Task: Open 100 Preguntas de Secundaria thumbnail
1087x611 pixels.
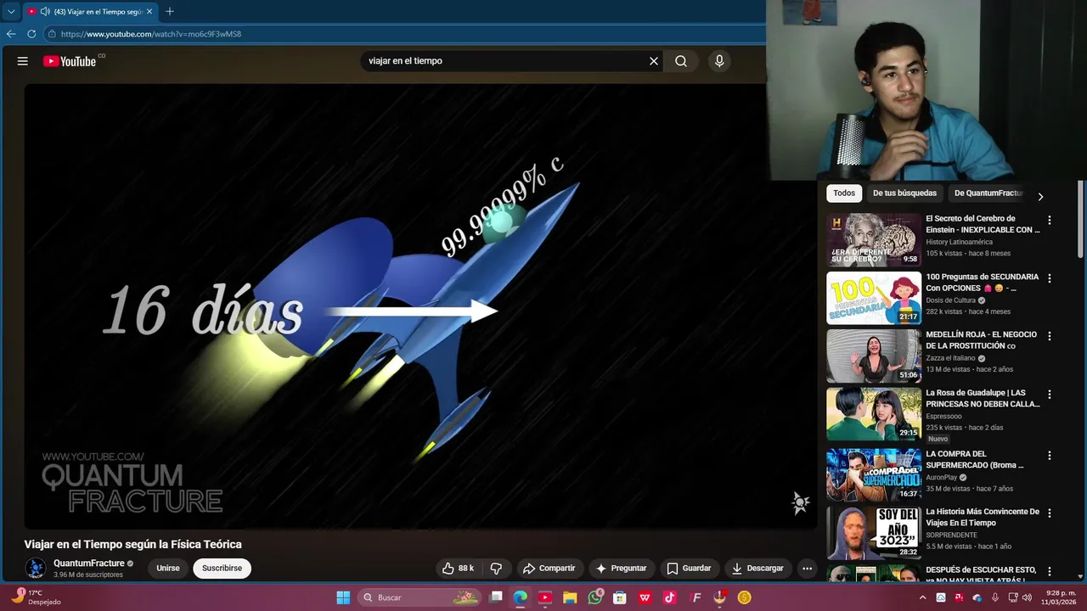Action: coord(874,298)
